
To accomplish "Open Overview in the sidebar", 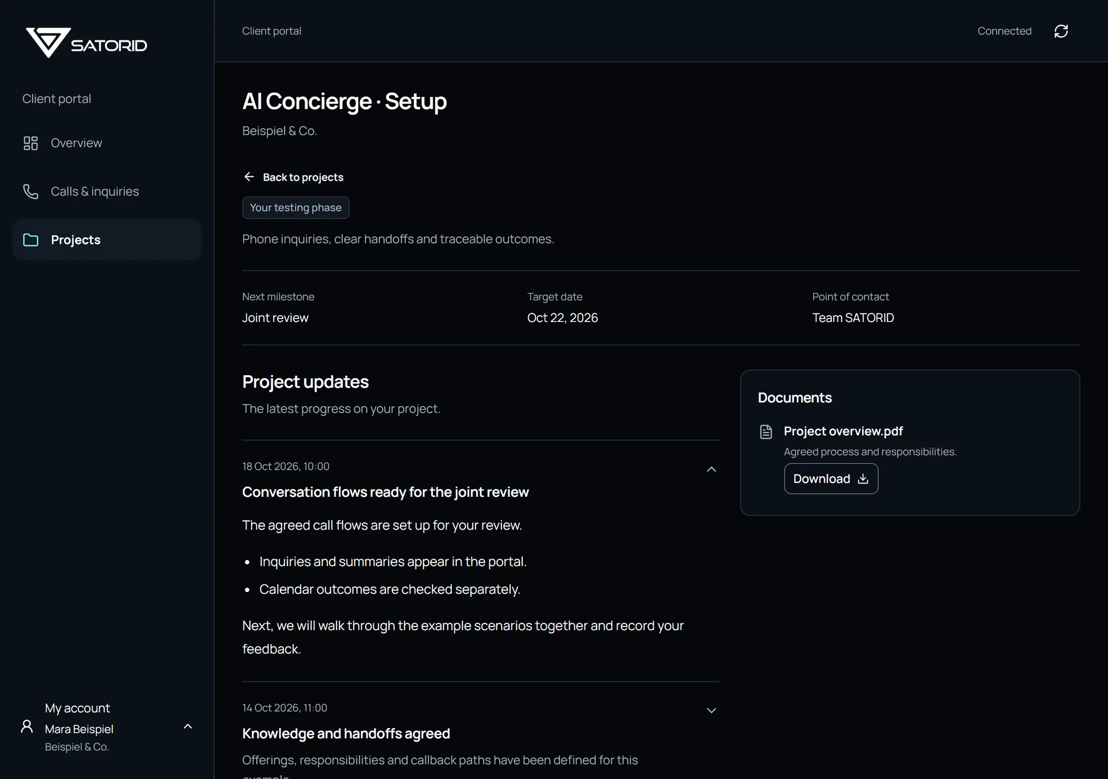I will click(x=107, y=143).
